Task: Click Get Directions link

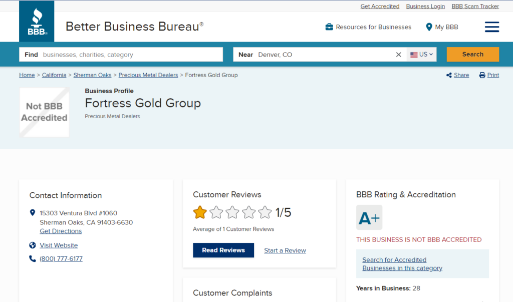Action: 61,231
